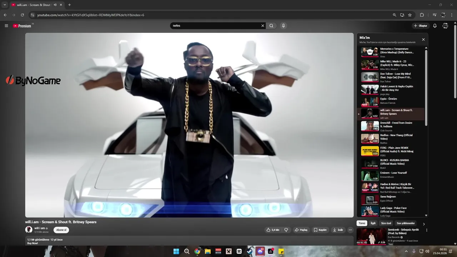
Task: Play Hadise & Motive Küçük Bir Yol
Action: pyautogui.click(x=391, y=187)
